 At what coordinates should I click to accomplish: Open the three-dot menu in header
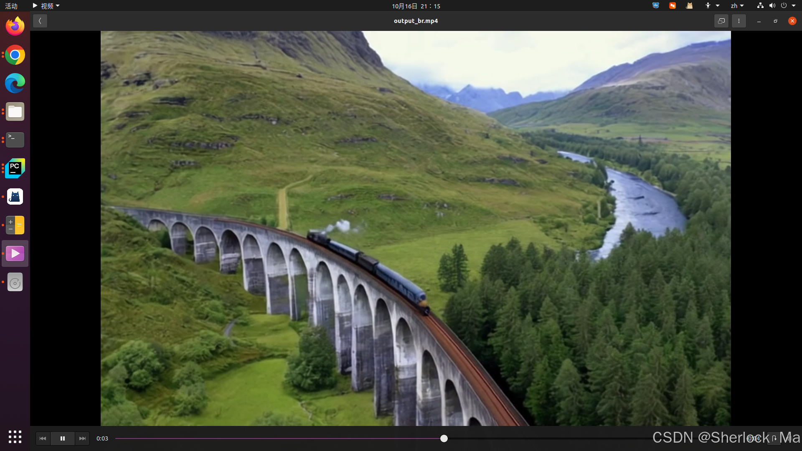739,21
